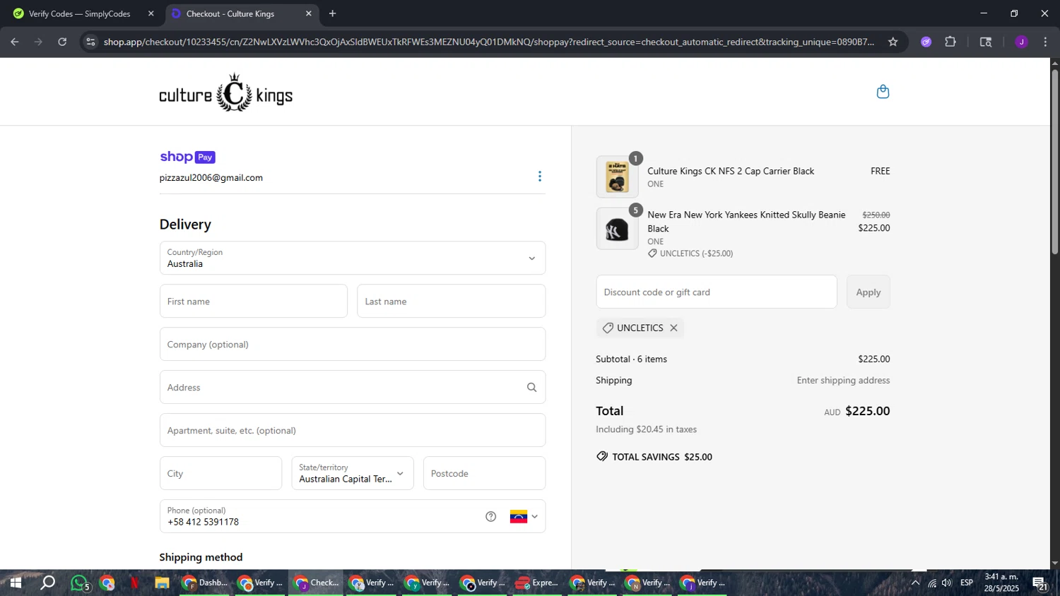Click the ESP keyboard language indicator
Screen dimensions: 1060x596
967,583
